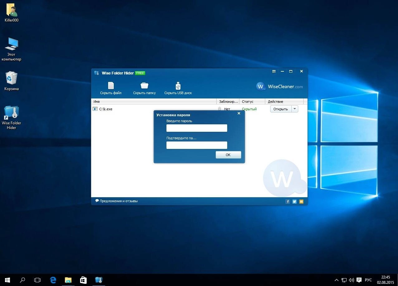The height and width of the screenshot is (286, 398).
Task: Open the Twitter share icon
Action: (295, 202)
